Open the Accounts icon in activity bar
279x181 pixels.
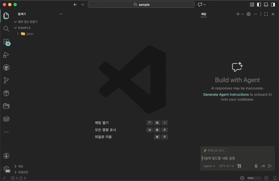pyautogui.click(x=6, y=156)
